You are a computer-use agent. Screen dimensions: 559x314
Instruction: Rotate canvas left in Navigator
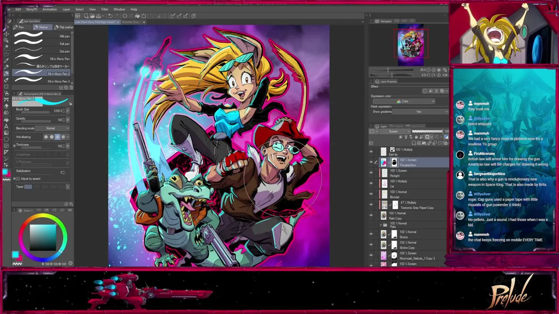coord(428,75)
